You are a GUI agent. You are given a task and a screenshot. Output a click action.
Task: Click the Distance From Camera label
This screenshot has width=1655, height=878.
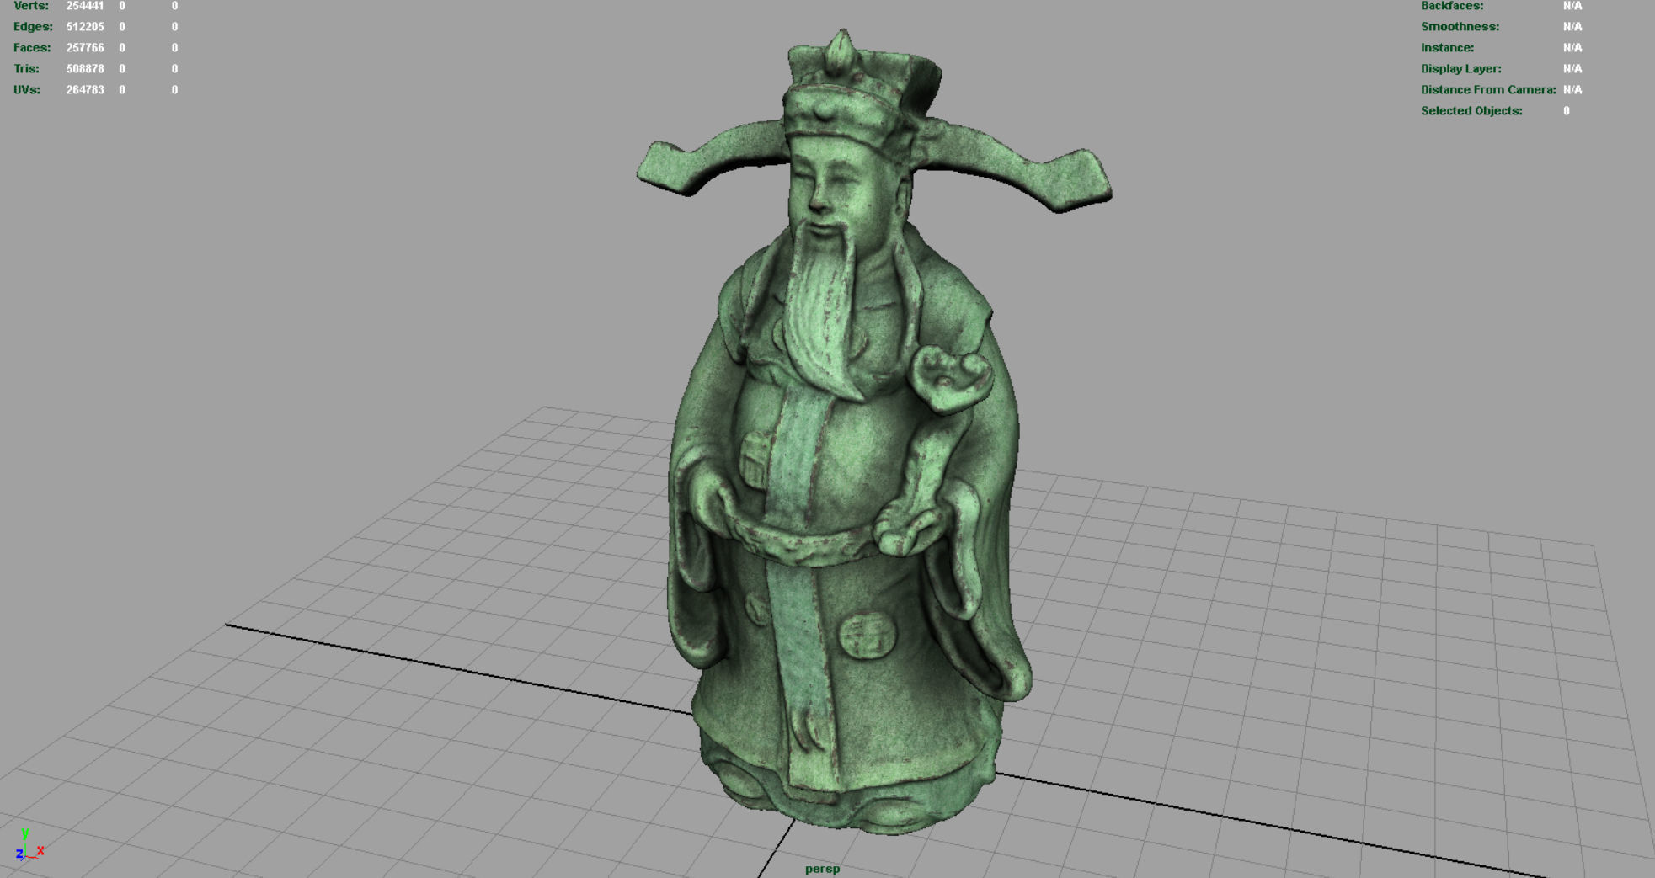[x=1488, y=90]
